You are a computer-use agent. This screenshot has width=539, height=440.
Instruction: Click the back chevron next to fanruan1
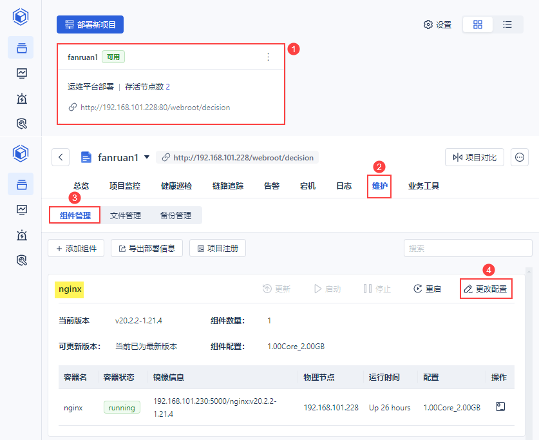pos(60,157)
